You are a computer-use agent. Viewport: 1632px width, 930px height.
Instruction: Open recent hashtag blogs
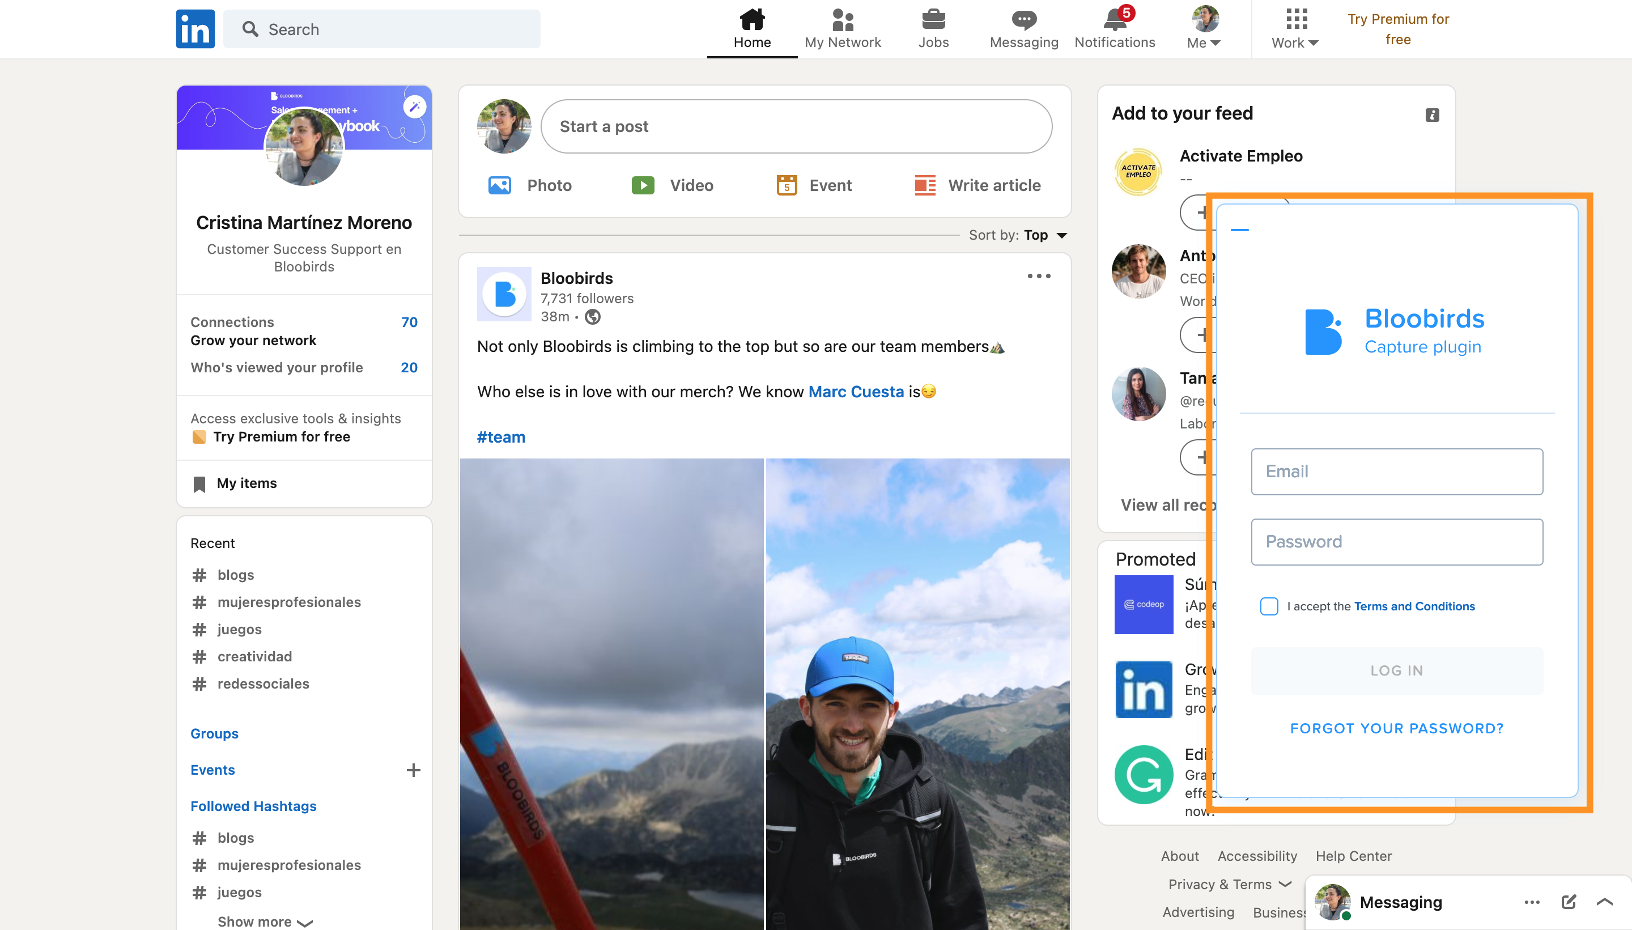pyautogui.click(x=236, y=575)
